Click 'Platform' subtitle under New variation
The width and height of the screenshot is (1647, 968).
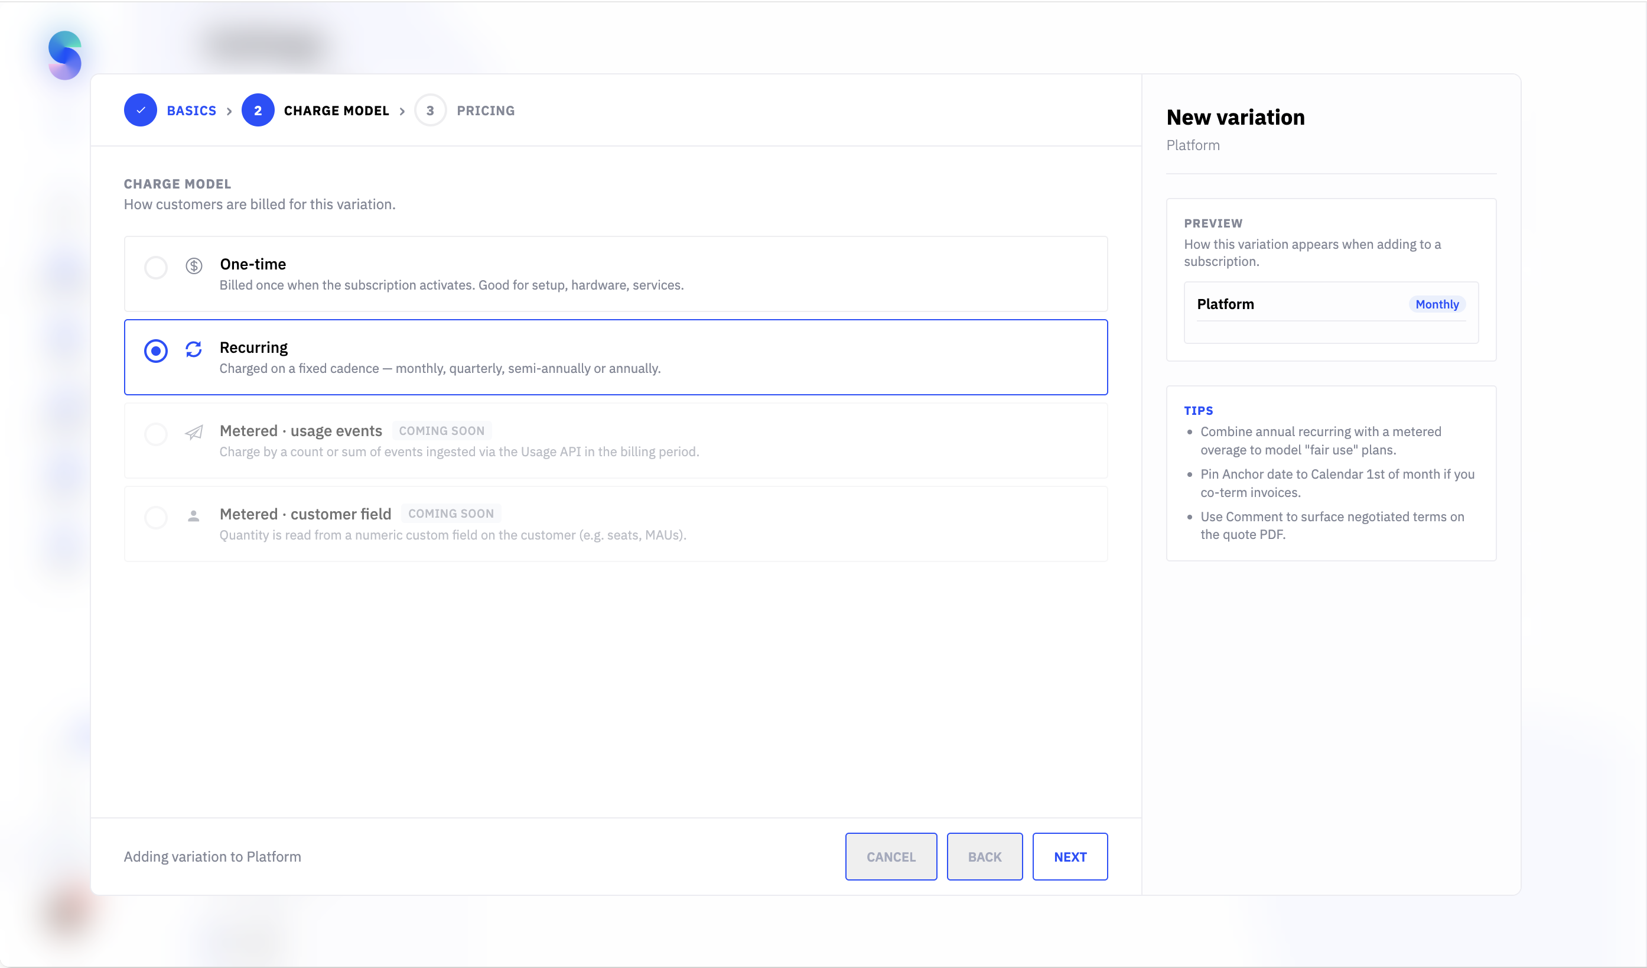pos(1193,145)
